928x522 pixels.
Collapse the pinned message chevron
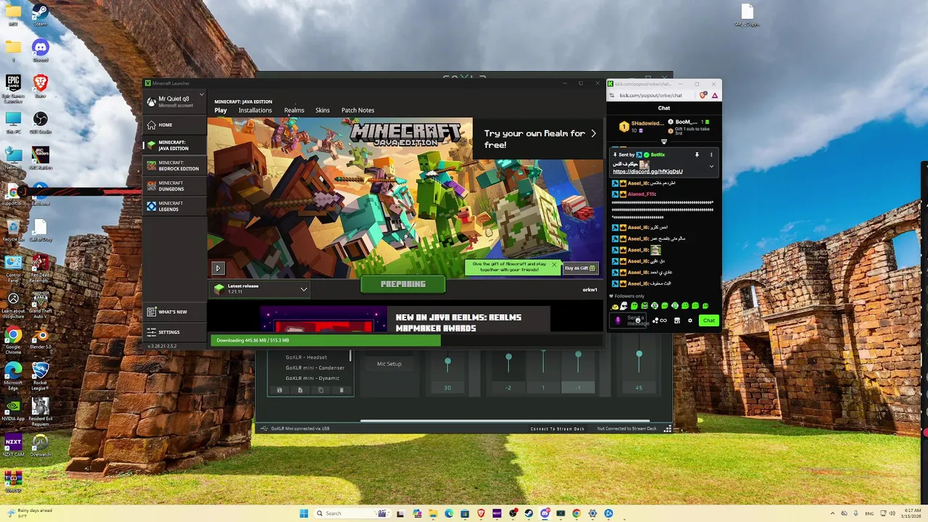711,166
